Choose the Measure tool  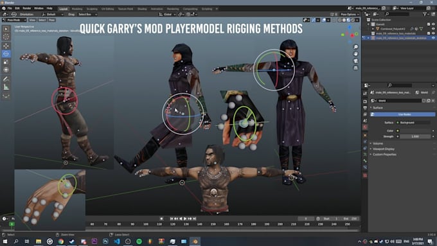(x=6, y=87)
